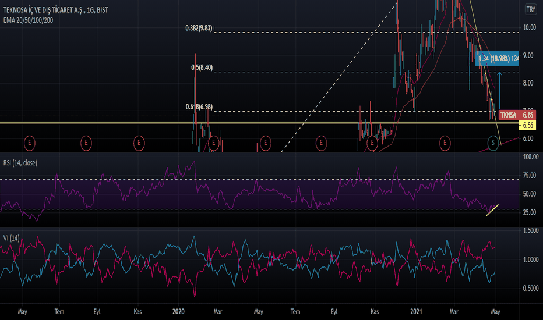Select the short yellow trendline on RSI
543x320 pixels.
pyautogui.click(x=492, y=211)
